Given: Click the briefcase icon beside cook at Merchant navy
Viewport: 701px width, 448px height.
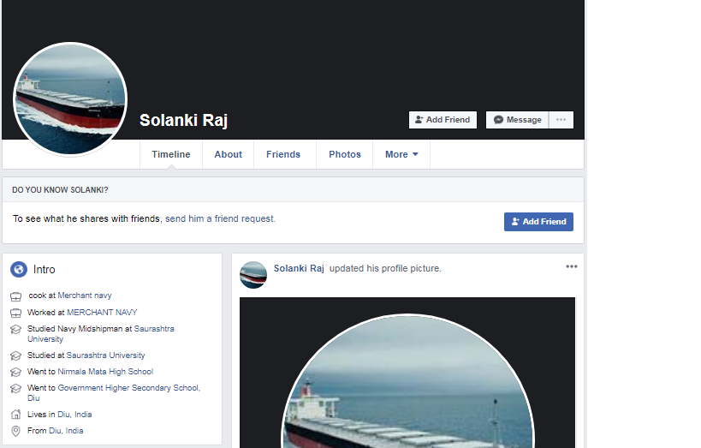Looking at the screenshot, I should pyautogui.click(x=15, y=296).
